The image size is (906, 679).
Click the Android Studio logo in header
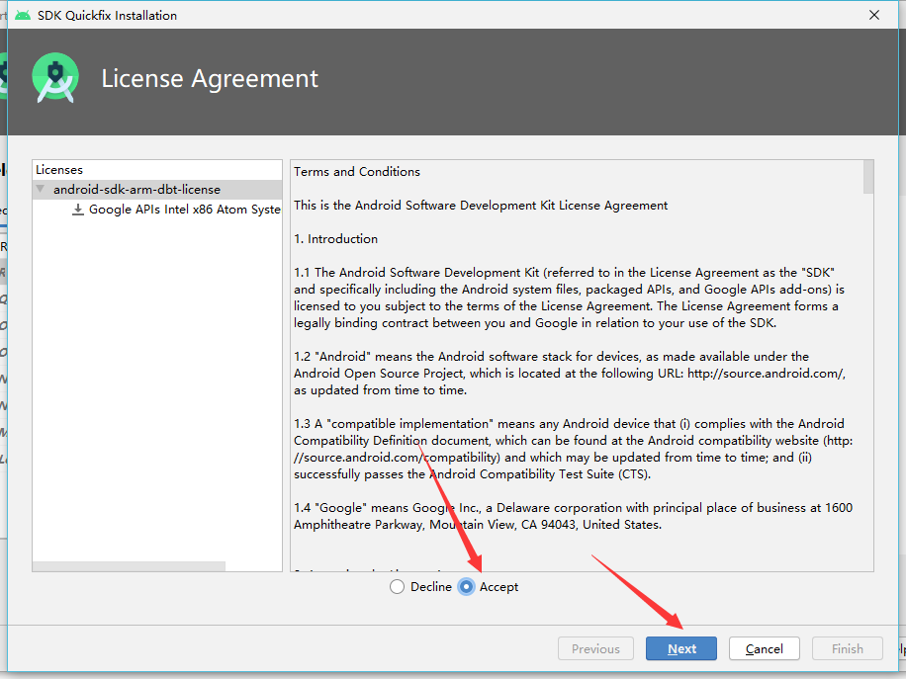55,78
